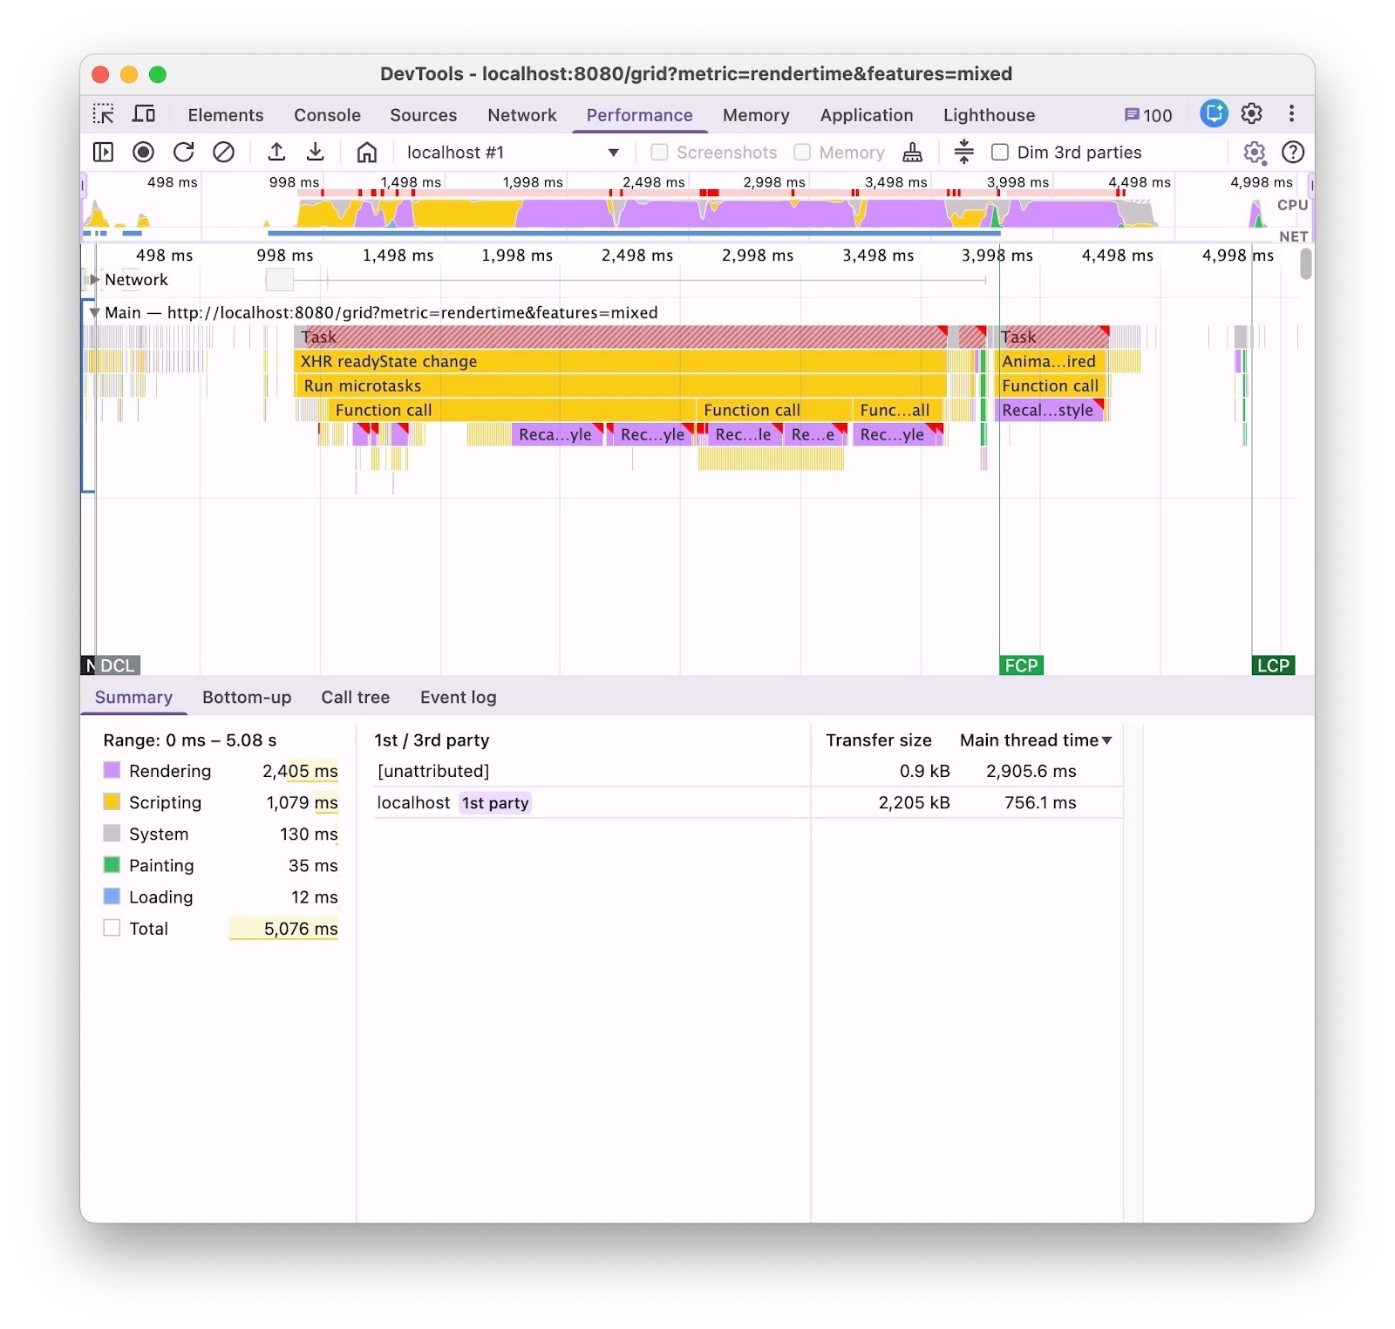Enable the Screenshots checkbox
This screenshot has height=1329, width=1395.
[x=660, y=153]
